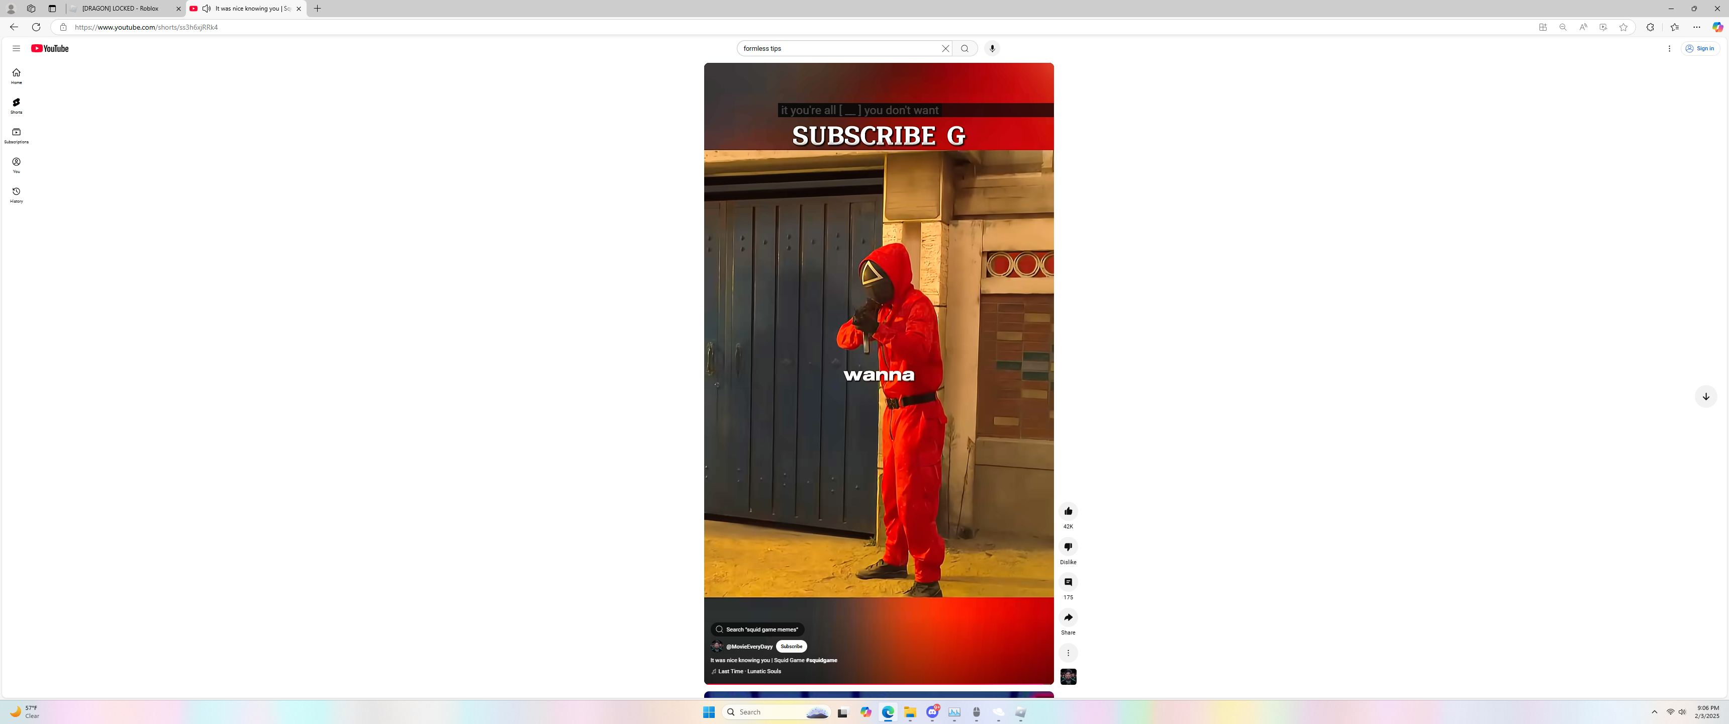Switch to DRAGON LOCKED Roblox tab
Viewport: 1729px width, 724px height.
point(121,9)
